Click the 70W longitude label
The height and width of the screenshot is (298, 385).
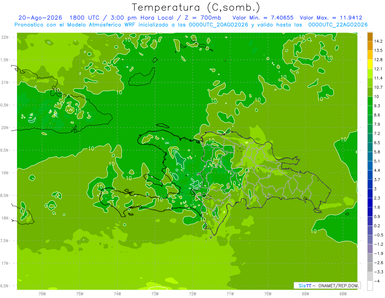[x=268, y=293]
